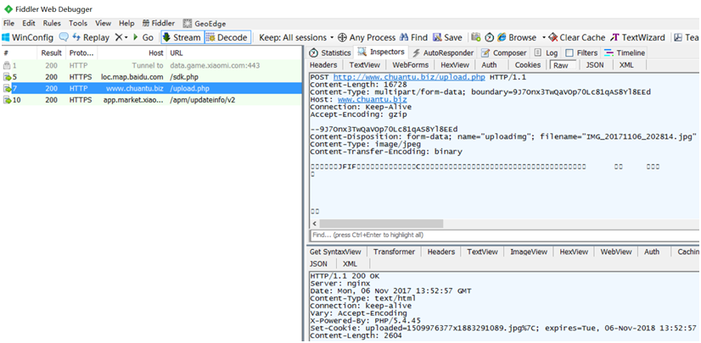
Task: Click the Find text input field
Action: click(x=505, y=235)
